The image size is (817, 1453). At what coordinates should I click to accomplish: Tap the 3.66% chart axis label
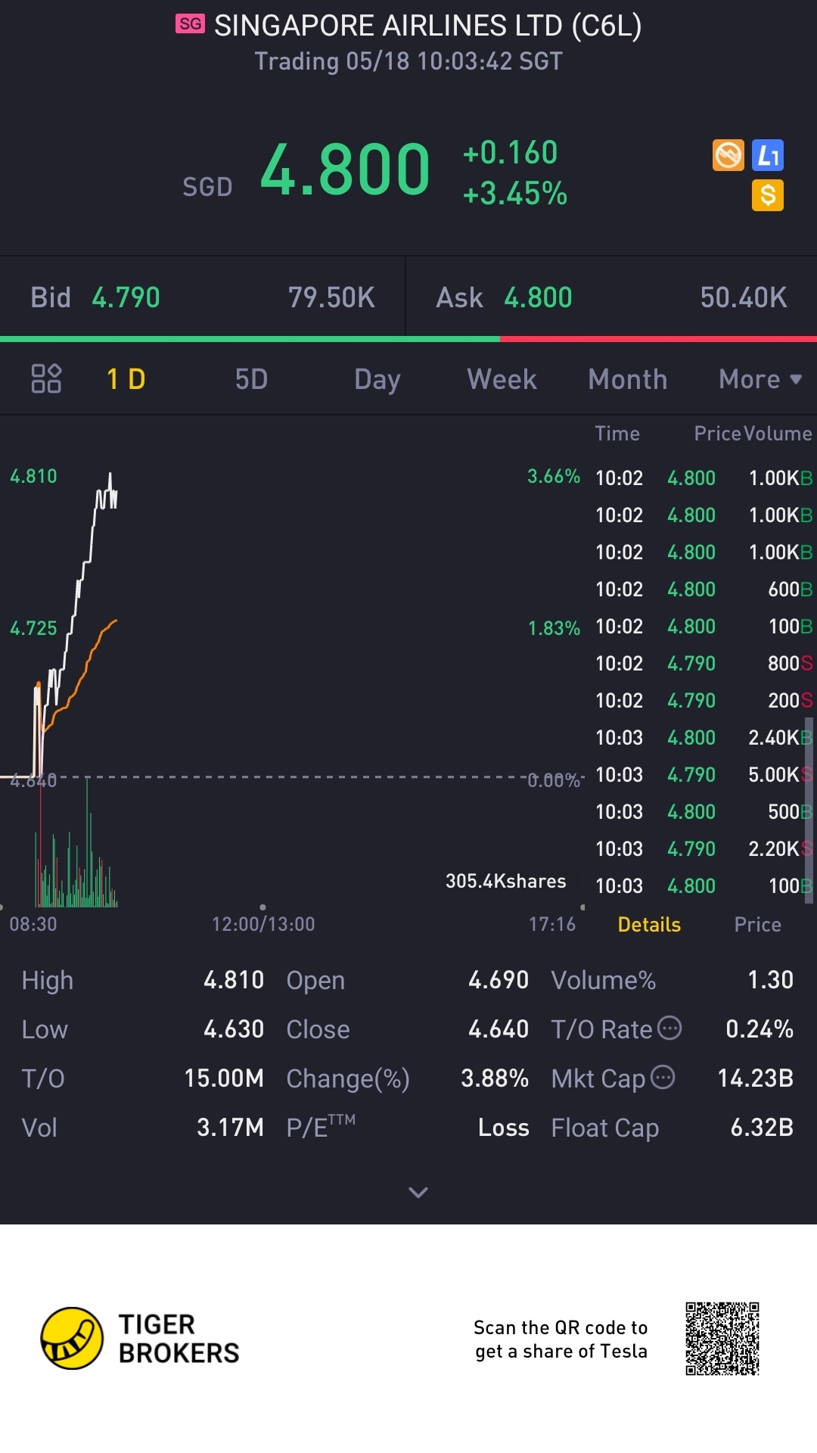pos(554,476)
